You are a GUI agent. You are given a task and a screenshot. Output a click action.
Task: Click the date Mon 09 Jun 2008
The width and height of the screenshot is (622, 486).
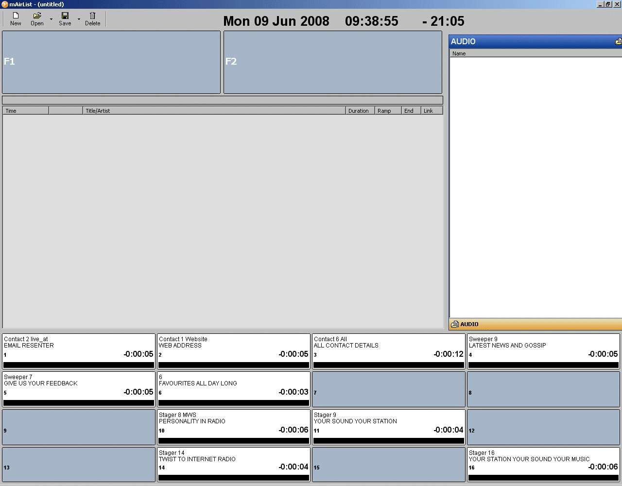tap(276, 21)
